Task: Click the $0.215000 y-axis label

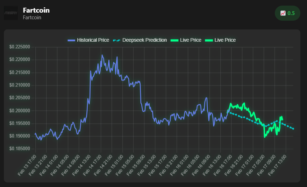Action: (20, 72)
